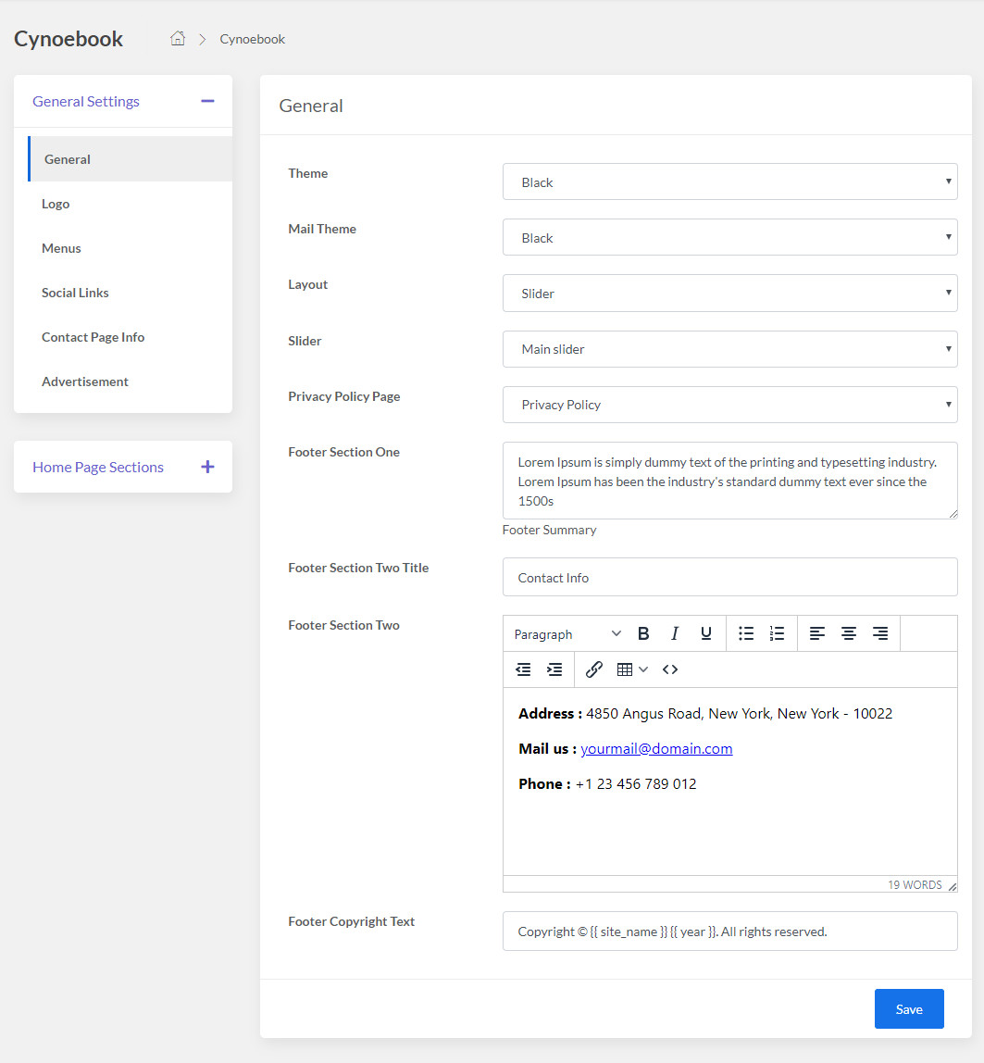
Task: Click the home breadcrumb icon
Action: pyautogui.click(x=177, y=38)
